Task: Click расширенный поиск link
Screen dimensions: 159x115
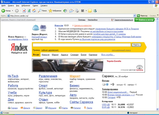Action: pos(121,50)
